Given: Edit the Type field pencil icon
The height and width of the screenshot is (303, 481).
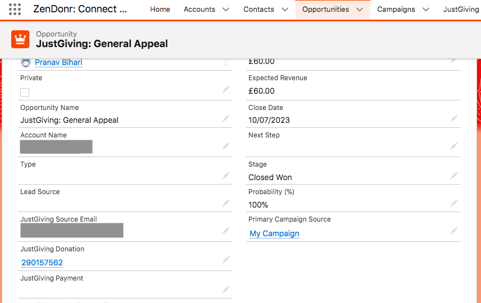Looking at the screenshot, I should 226,176.
